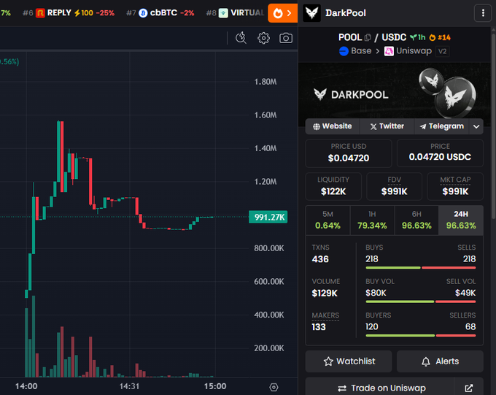
Task: Open the three-dot menu beside DarkPool
Action: [483, 13]
